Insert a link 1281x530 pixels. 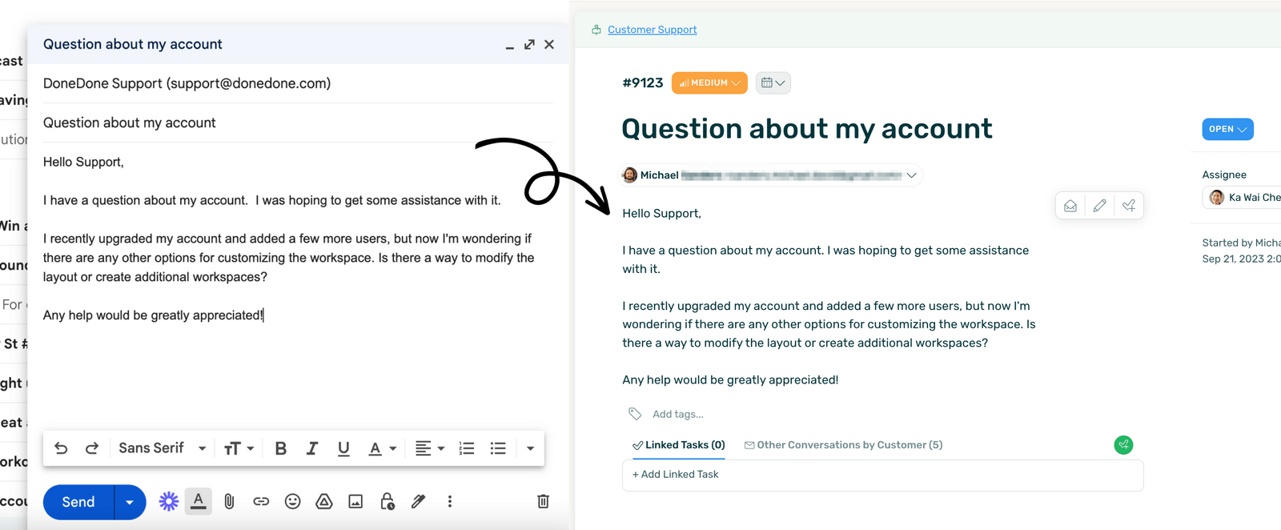pos(261,501)
